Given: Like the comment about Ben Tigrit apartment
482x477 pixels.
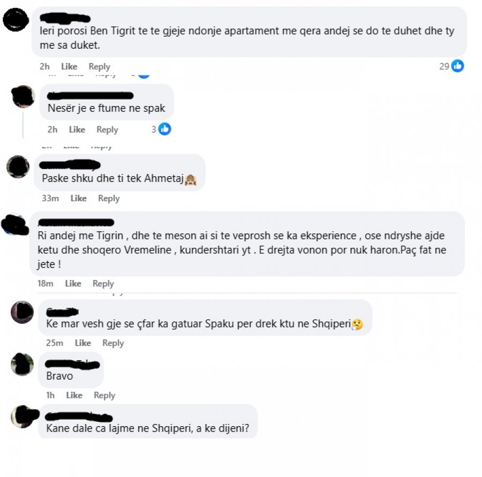Looking at the screenshot, I should (x=69, y=66).
